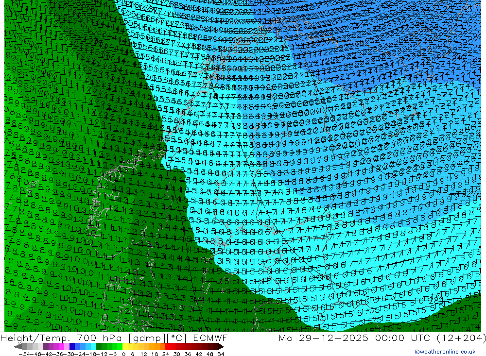Click the dark maroon right arrow of the color scale
Image resolution: width=486 pixels, height=356 pixels.
pos(221,347)
